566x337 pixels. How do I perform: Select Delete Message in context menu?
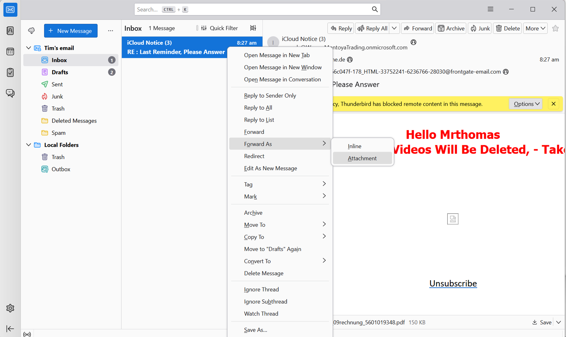[x=280, y=273]
